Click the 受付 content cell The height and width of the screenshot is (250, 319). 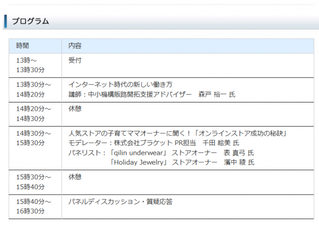pos(188,65)
